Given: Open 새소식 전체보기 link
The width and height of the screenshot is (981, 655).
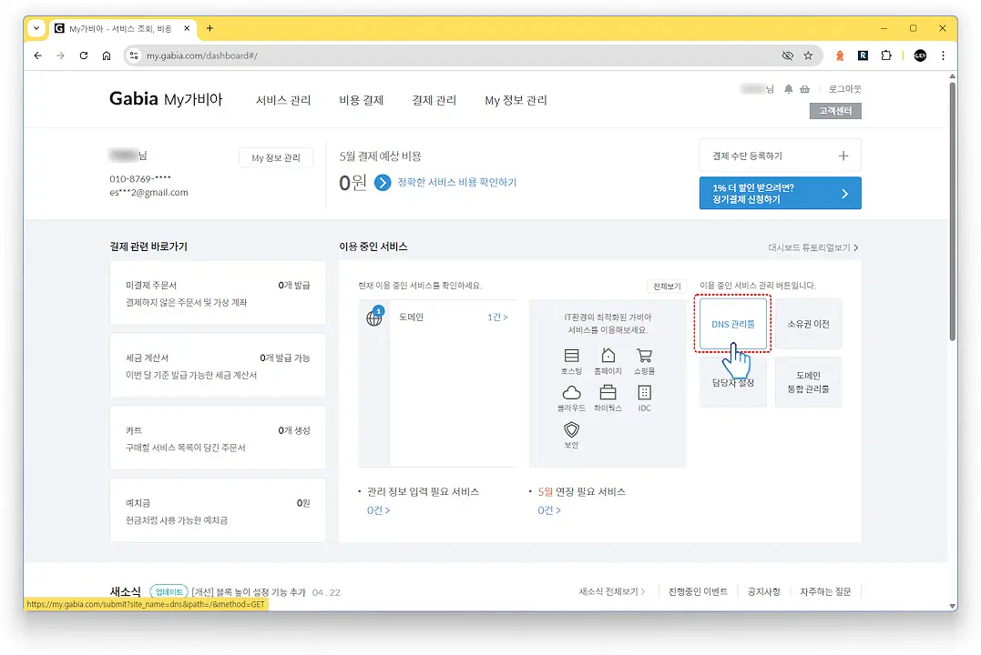Looking at the screenshot, I should 611,591.
